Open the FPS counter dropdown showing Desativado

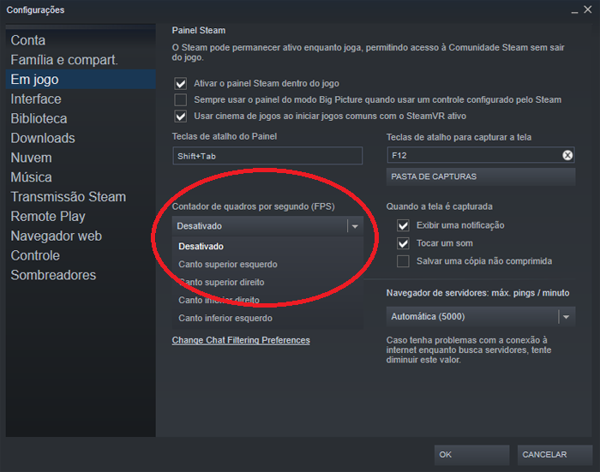(267, 226)
